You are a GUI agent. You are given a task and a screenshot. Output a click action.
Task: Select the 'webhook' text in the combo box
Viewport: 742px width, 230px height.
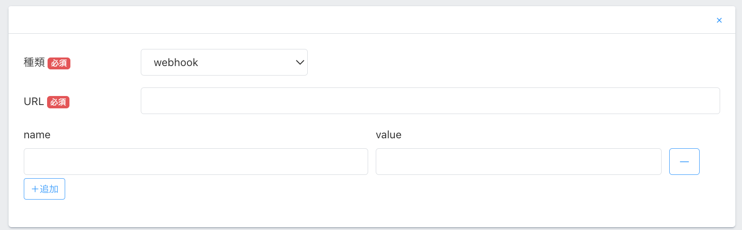coord(176,62)
